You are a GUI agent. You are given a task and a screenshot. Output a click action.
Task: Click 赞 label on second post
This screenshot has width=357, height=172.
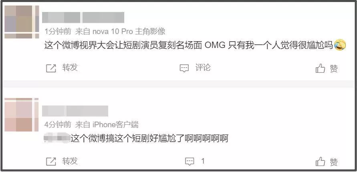tap(334, 162)
